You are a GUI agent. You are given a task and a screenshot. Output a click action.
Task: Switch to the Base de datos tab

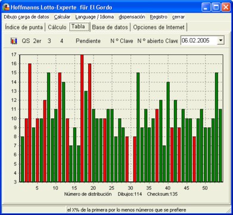pos(110,27)
